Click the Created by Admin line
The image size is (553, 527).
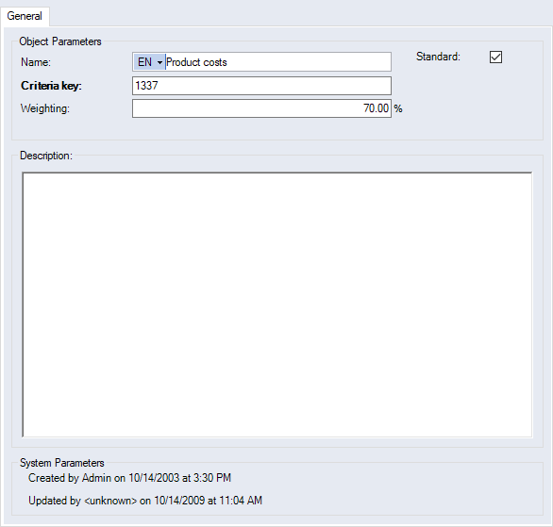coord(129,478)
